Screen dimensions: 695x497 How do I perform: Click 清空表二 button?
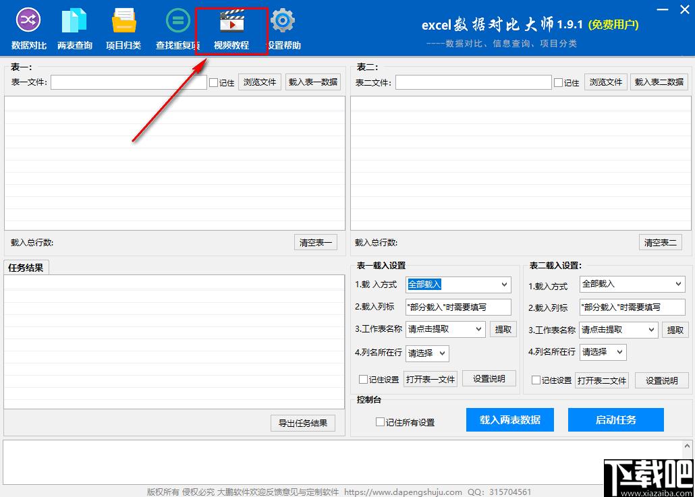pos(661,242)
